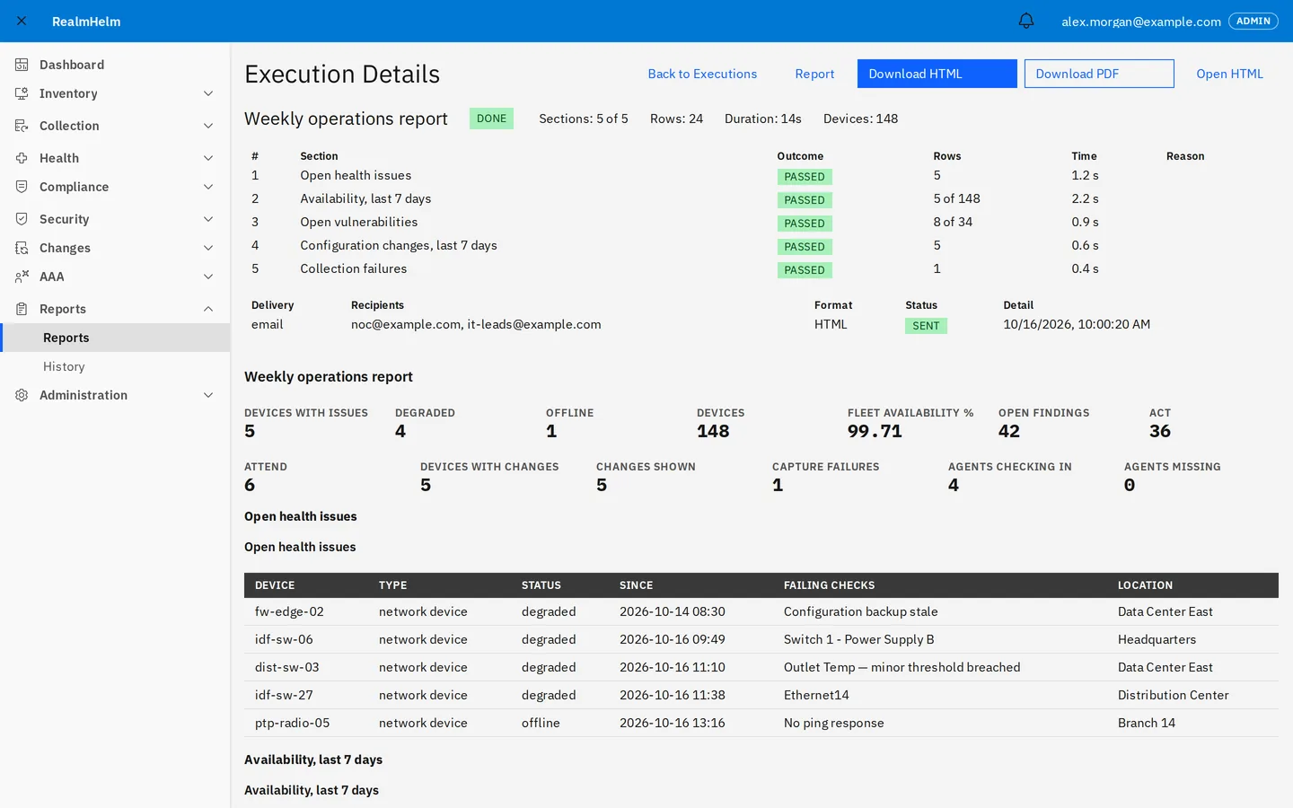
Task: Click the Changes sidebar icon
Action: point(22,248)
